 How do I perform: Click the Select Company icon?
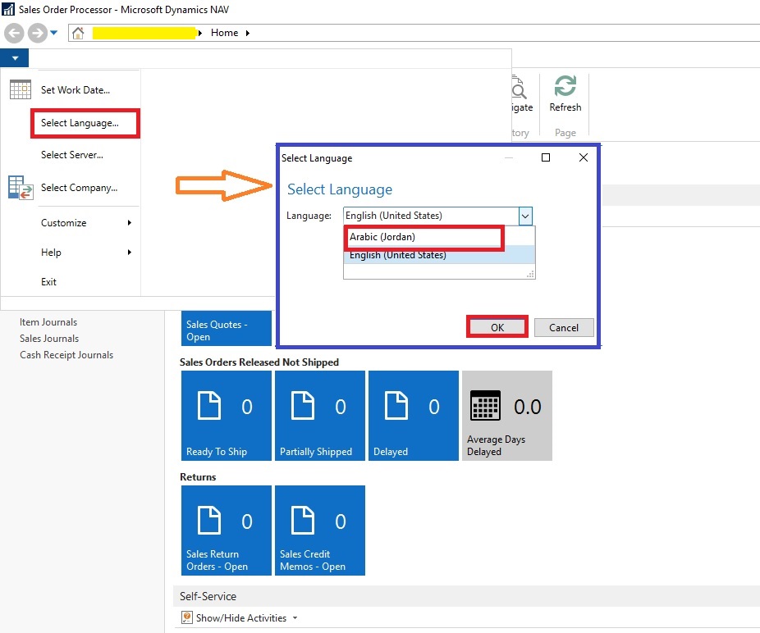pyautogui.click(x=21, y=188)
